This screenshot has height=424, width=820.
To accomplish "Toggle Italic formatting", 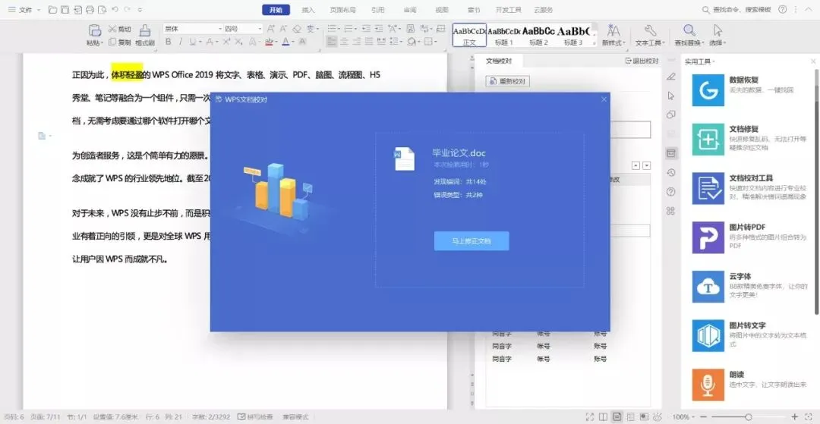I will click(181, 42).
